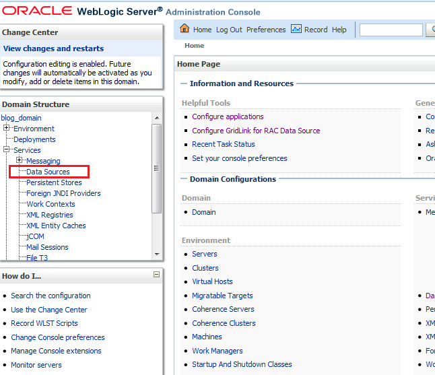
Task: Open Persistent Stores in the tree
Action: [x=54, y=182]
